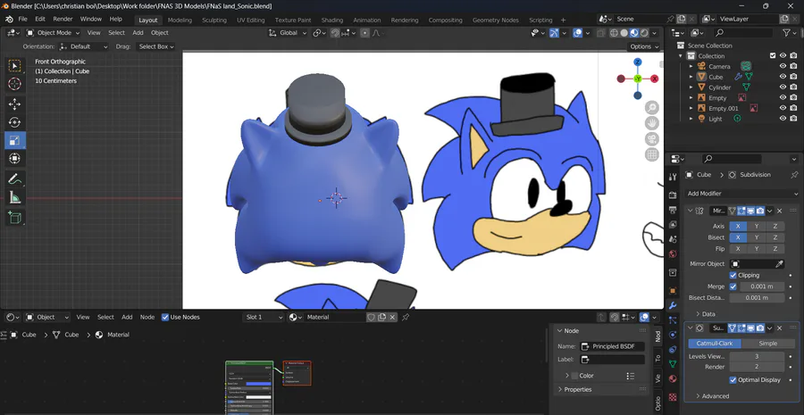Activate the 3D Cursor tool
This screenshot has height=415, width=804.
(x=15, y=84)
